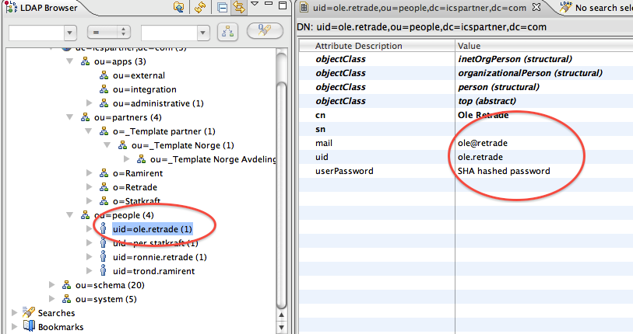The height and width of the screenshot is (334, 633).
Task: Switch to the No search selected tab
Action: (596, 8)
